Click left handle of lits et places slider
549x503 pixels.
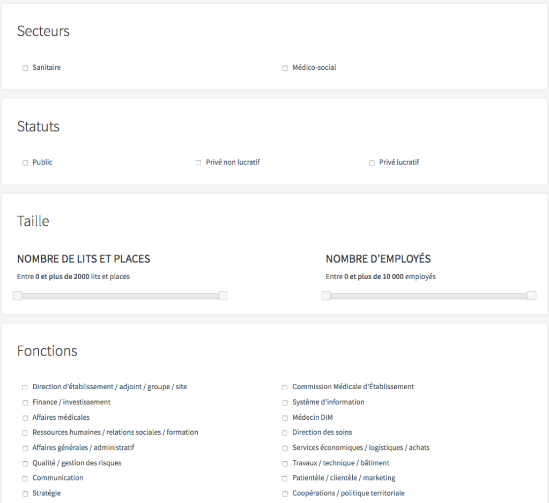click(18, 296)
